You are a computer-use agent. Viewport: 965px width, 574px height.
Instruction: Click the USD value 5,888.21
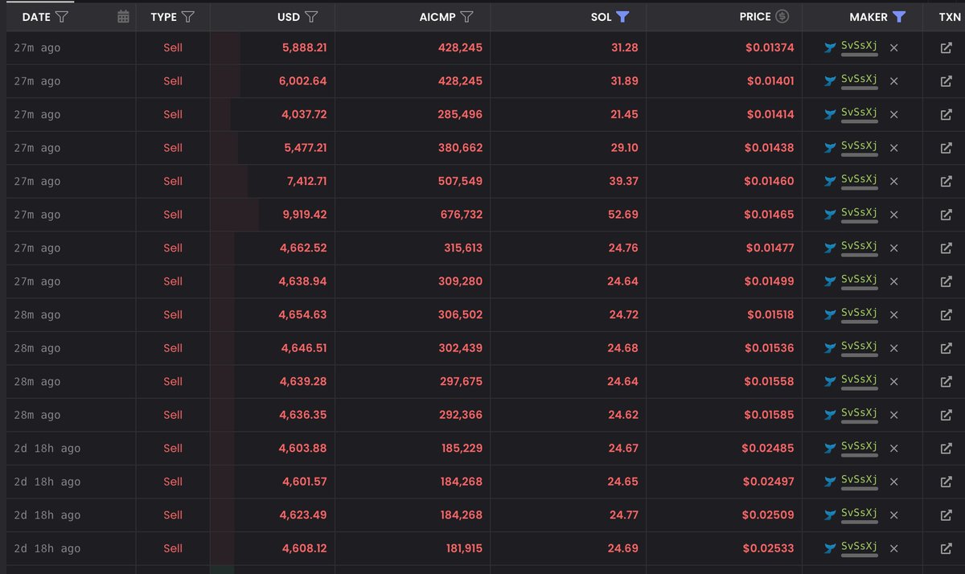(304, 48)
